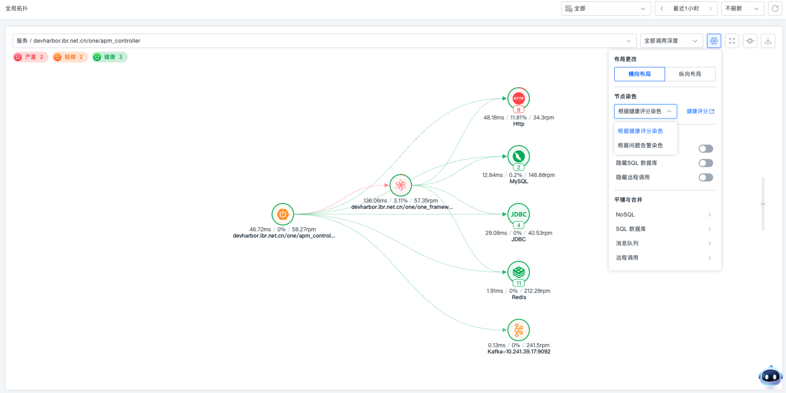
Task: Filter by severe status badge
Action: tap(31, 57)
